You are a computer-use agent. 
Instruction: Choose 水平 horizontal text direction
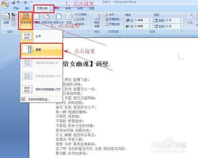pyautogui.click(x=42, y=36)
